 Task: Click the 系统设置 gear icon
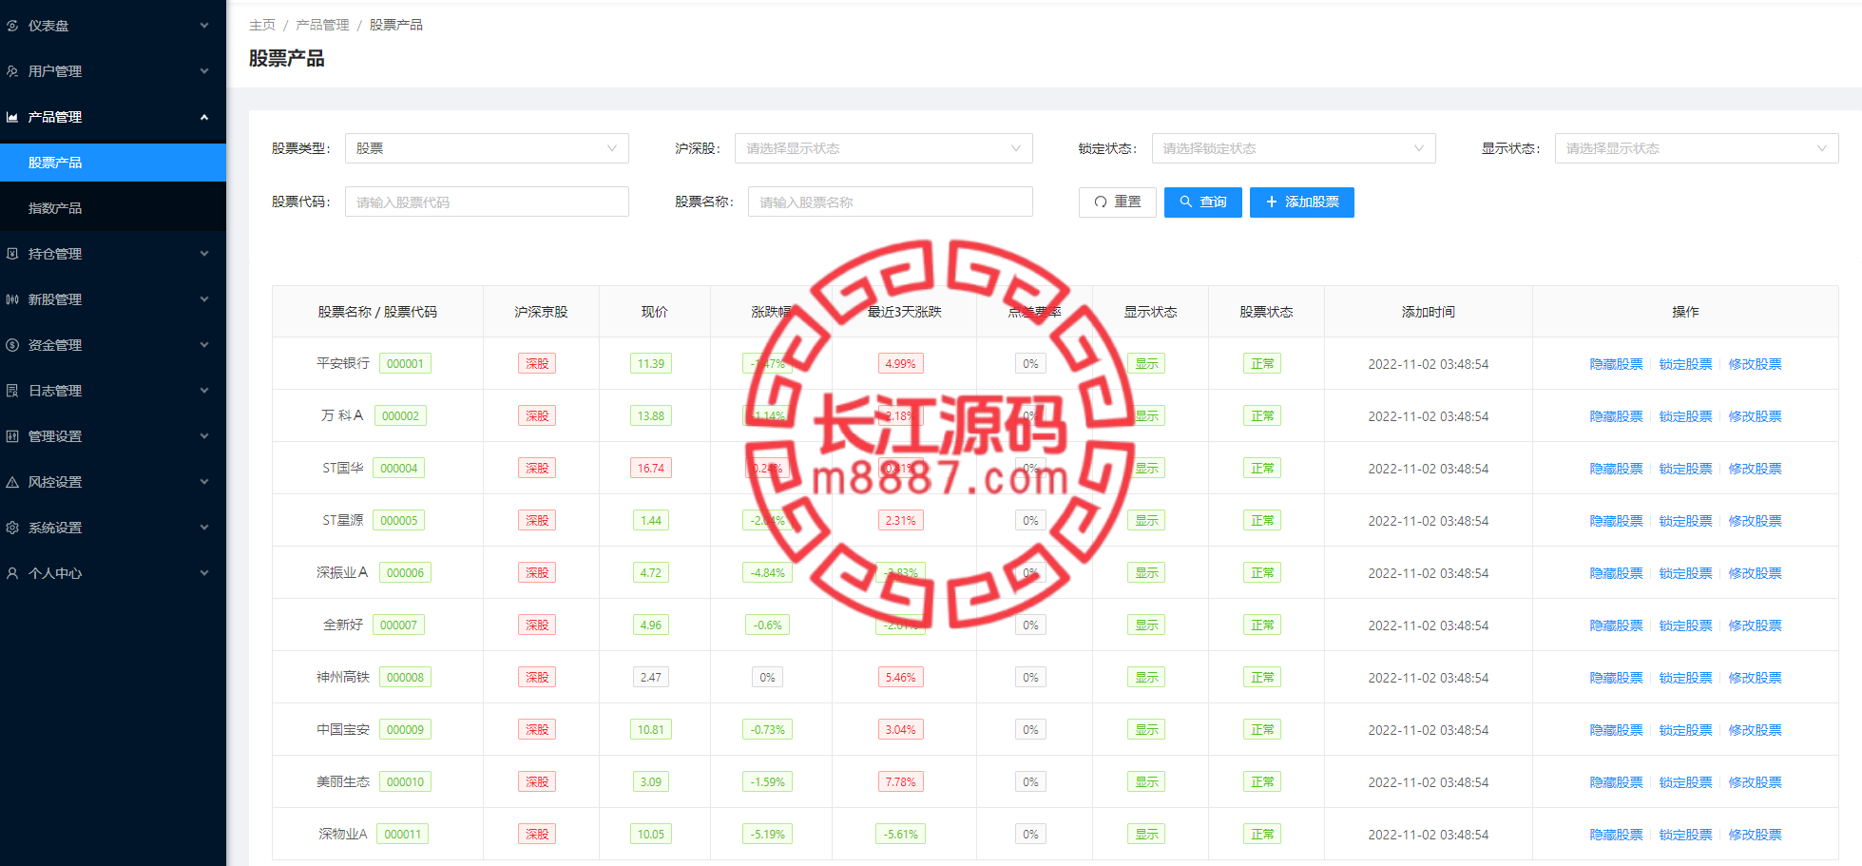[12, 528]
